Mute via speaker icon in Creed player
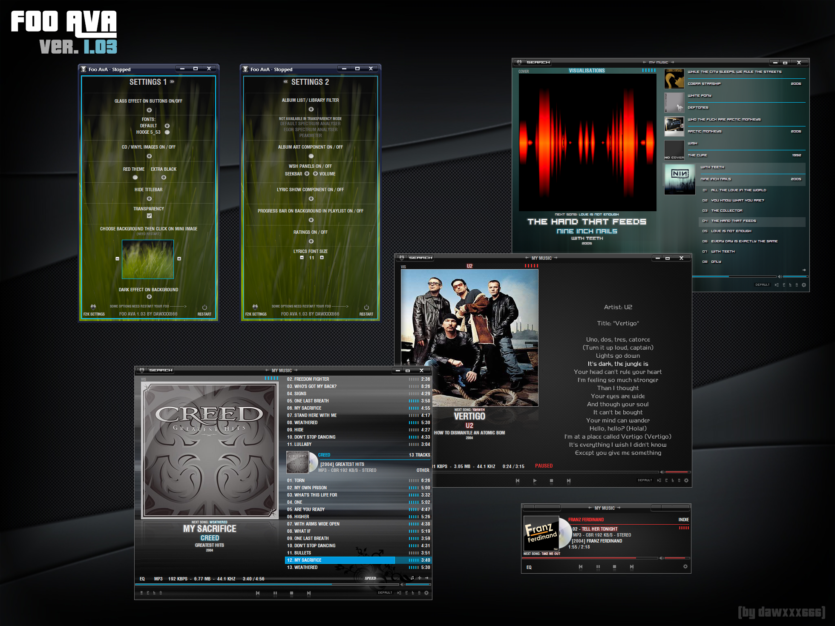 402,584
